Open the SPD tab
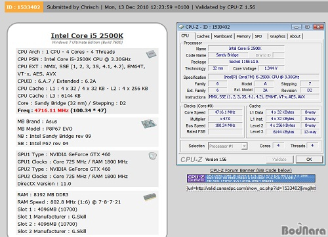 pyautogui.click(x=258, y=36)
